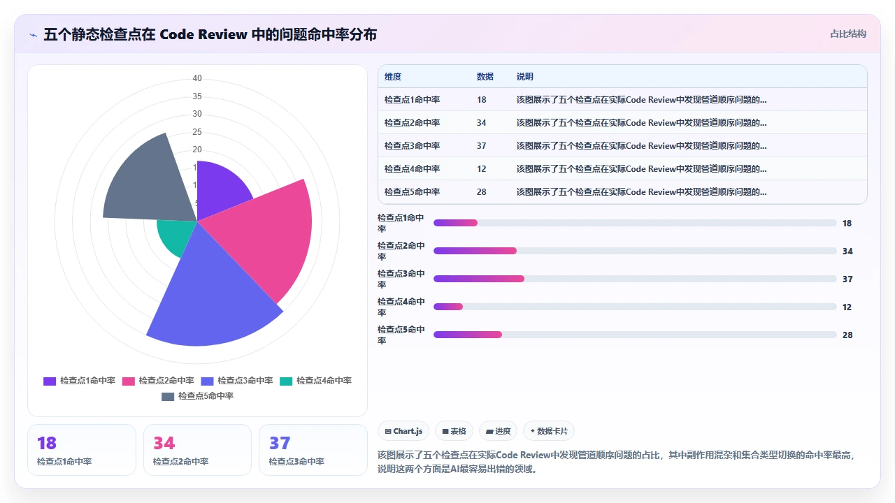Click table value 28 in 检查点5 row
The width and height of the screenshot is (895, 503).
tap(482, 192)
